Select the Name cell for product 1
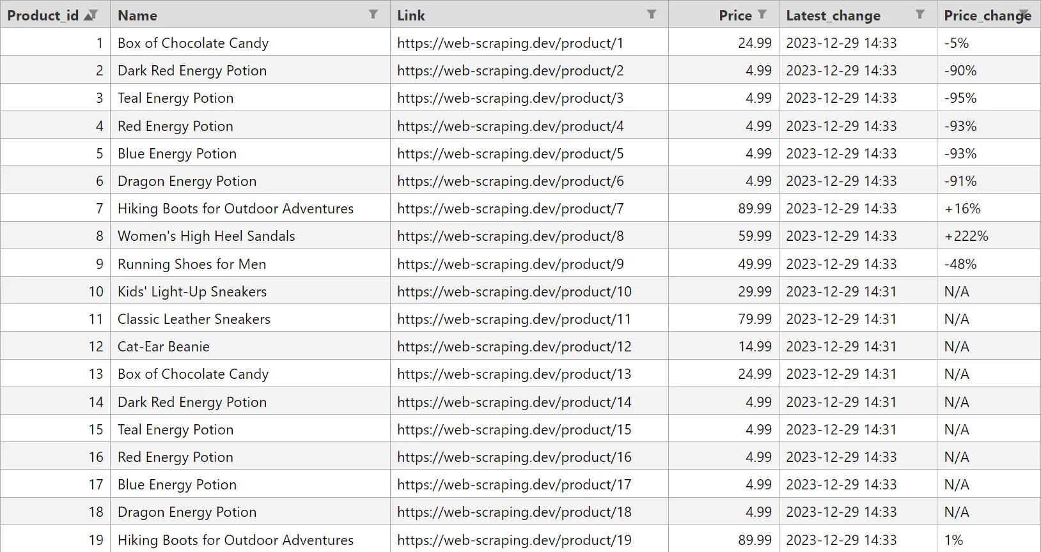The width and height of the screenshot is (1041, 552). point(250,43)
